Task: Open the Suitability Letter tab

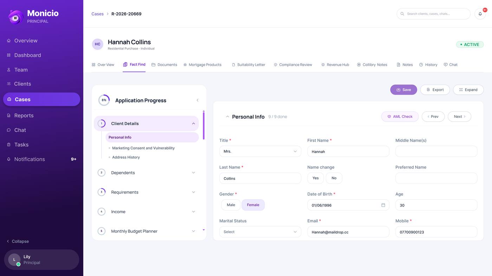Action: coord(248,65)
